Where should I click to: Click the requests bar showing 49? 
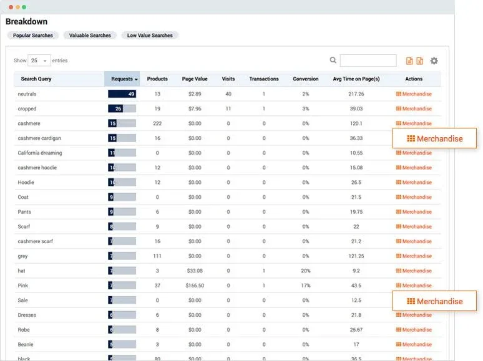point(122,94)
